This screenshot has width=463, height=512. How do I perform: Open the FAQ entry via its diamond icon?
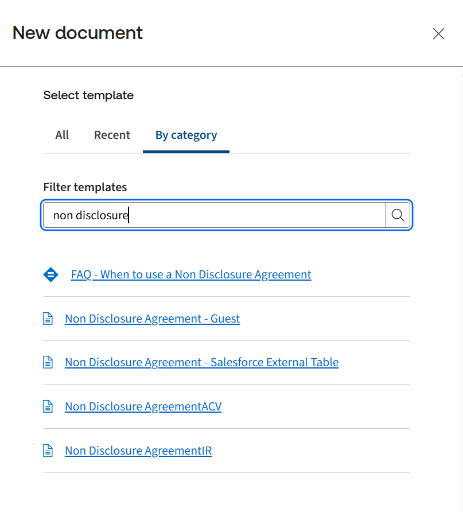50,274
